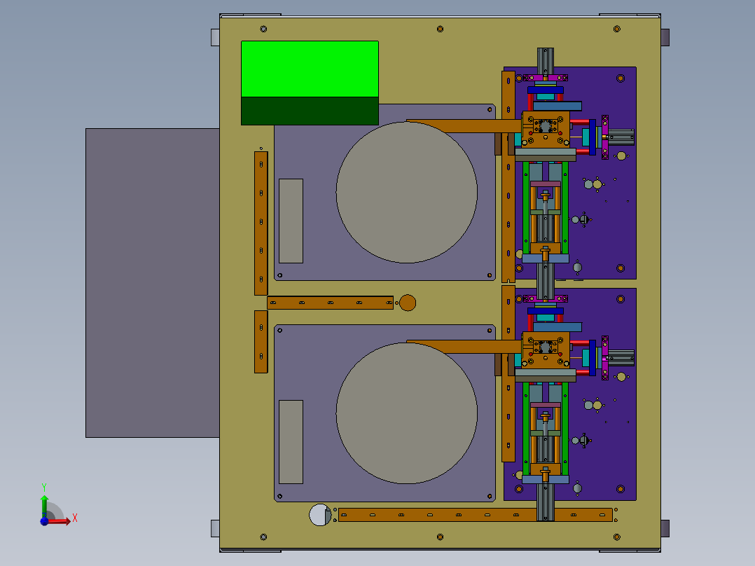Pick the small gray rectangle in the lower tray

pos(291,442)
